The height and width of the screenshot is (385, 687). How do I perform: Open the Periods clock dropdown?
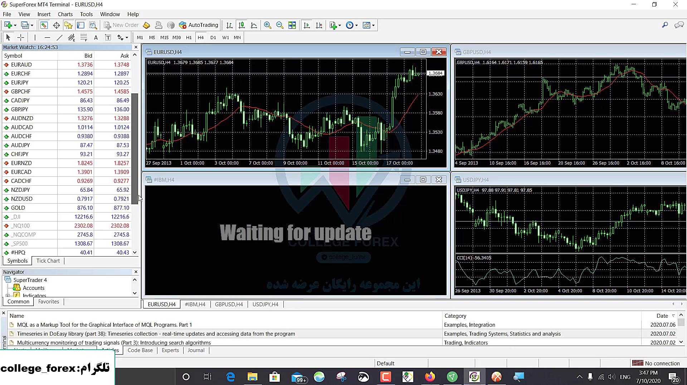352,25
